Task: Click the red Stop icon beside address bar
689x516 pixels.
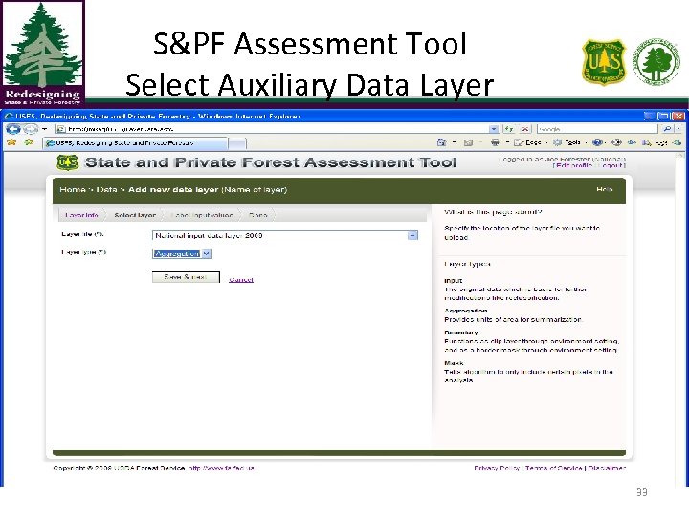Action: coord(525,129)
